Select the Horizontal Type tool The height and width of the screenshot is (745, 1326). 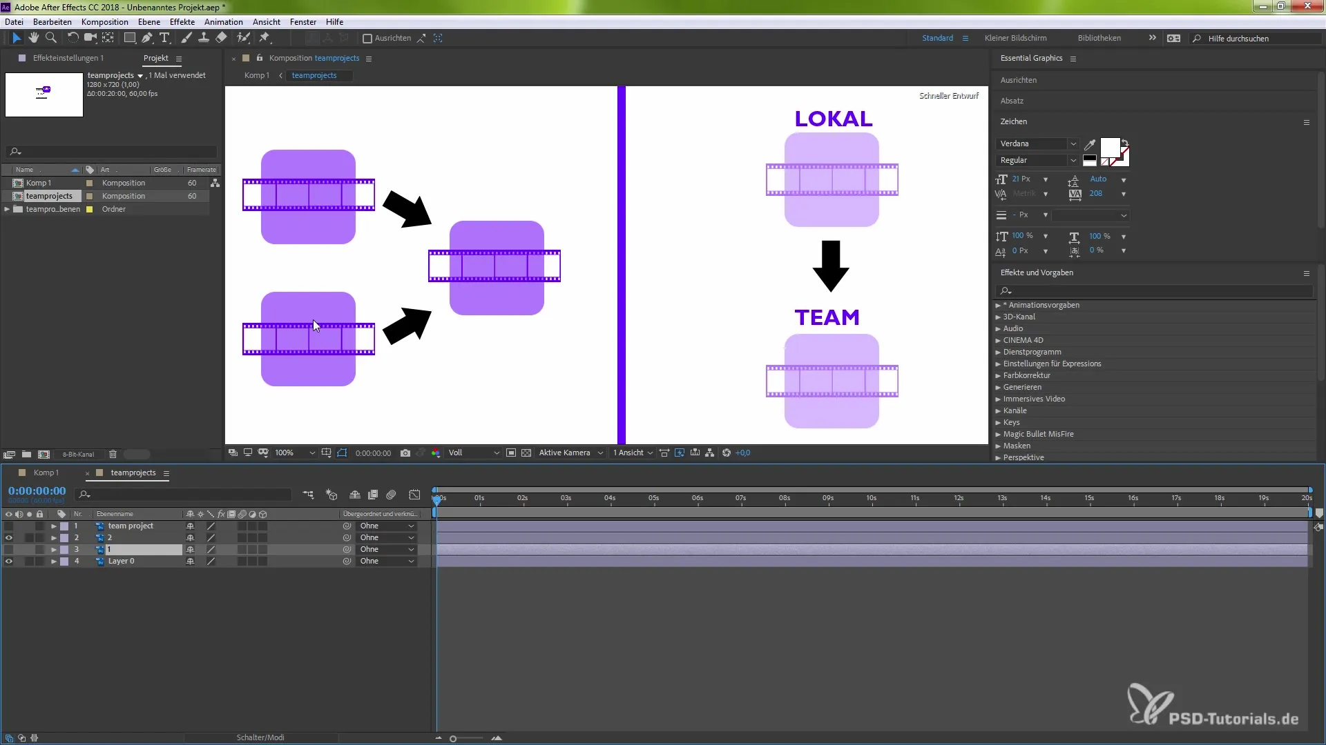coord(164,38)
